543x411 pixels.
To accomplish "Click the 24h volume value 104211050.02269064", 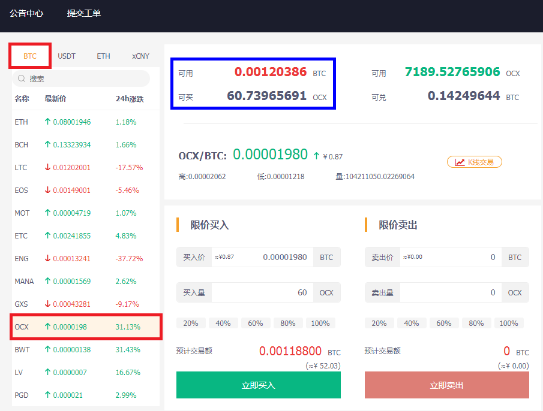I will tap(380, 177).
